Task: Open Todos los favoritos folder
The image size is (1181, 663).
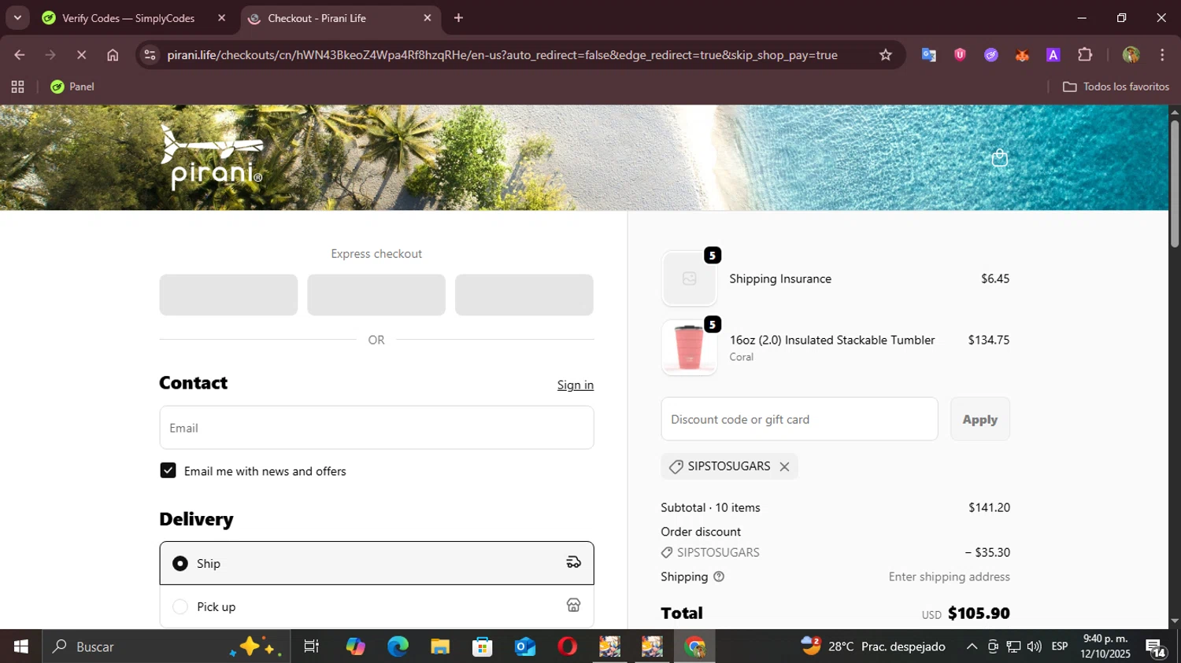Action: tap(1116, 87)
